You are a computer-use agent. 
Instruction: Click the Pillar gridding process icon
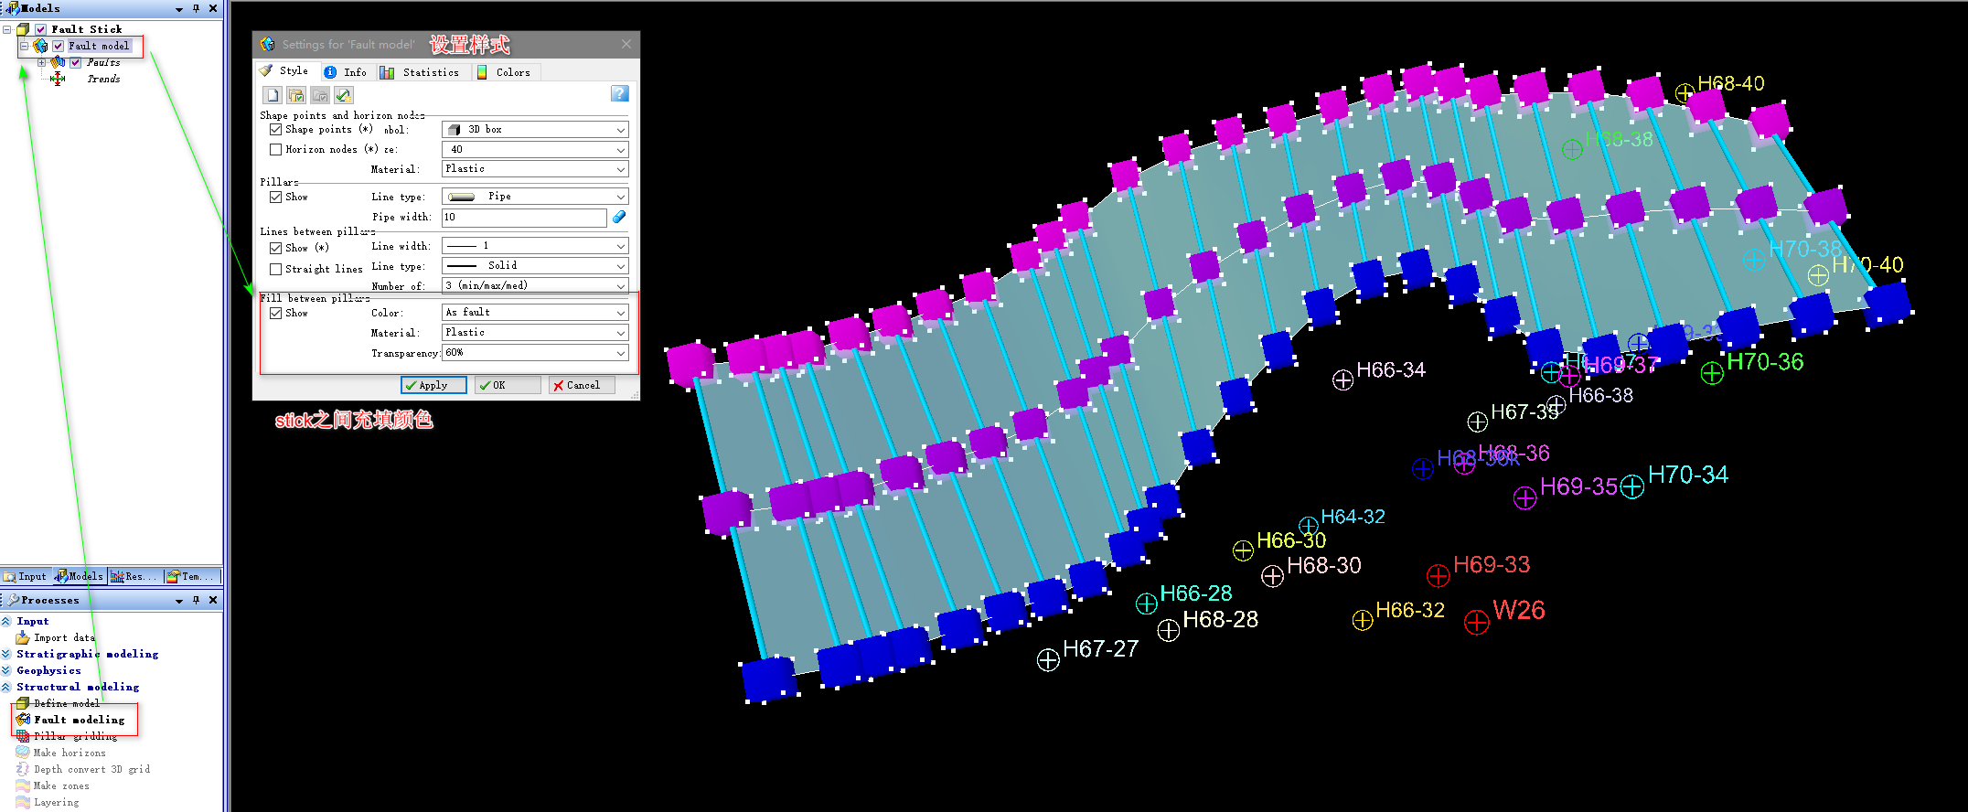point(23,736)
